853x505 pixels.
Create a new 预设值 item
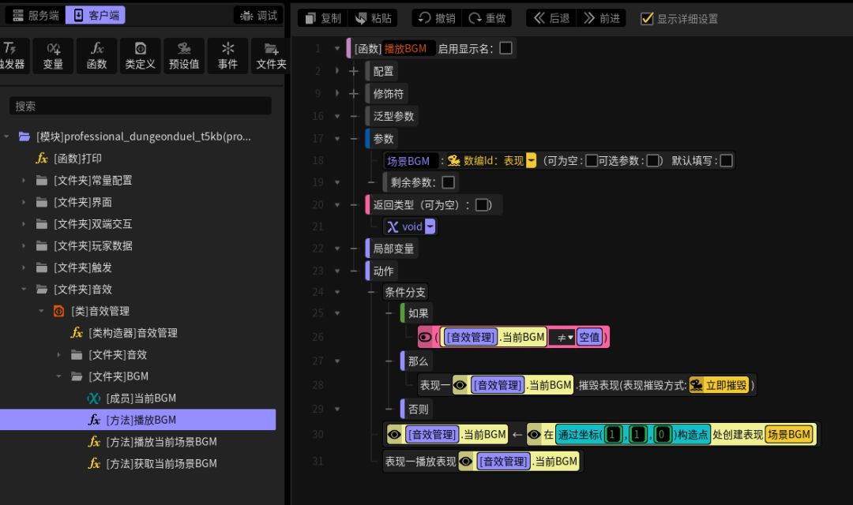pyautogui.click(x=184, y=55)
